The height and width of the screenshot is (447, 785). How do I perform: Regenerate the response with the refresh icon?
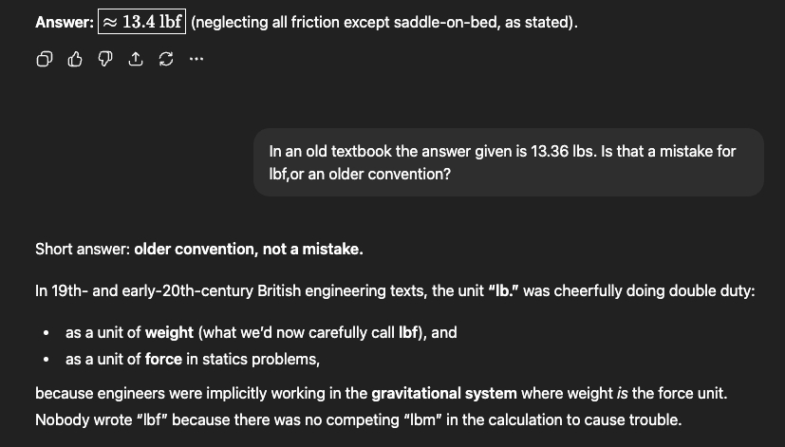[x=166, y=60]
